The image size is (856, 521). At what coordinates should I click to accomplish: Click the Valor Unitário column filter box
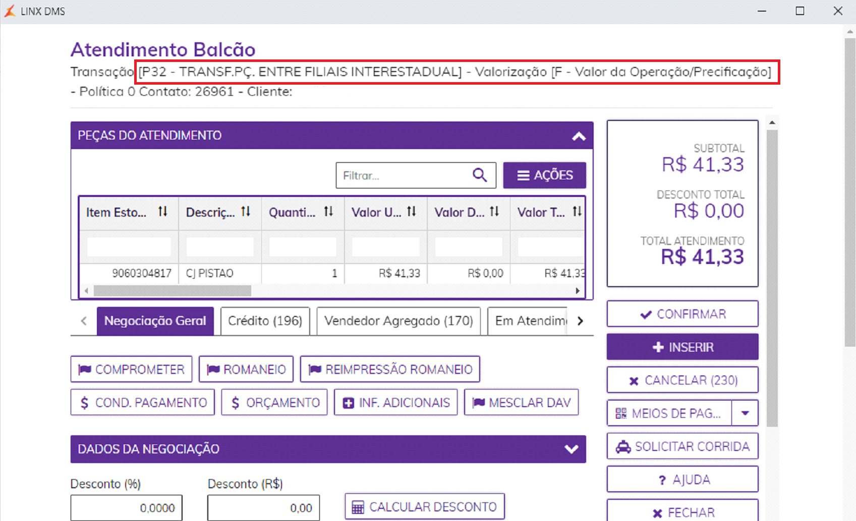386,247
